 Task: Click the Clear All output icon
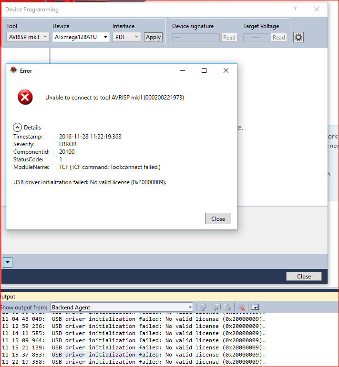[x=241, y=307]
